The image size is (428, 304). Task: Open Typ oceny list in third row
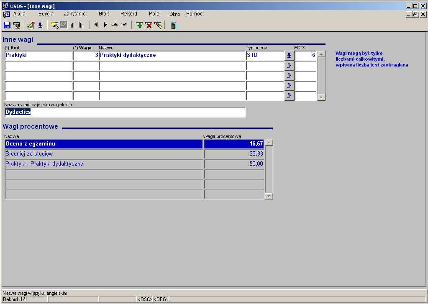tap(289, 76)
